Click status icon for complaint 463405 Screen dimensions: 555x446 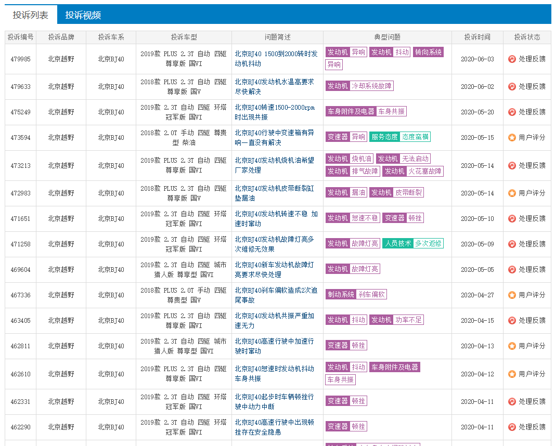(x=512, y=320)
